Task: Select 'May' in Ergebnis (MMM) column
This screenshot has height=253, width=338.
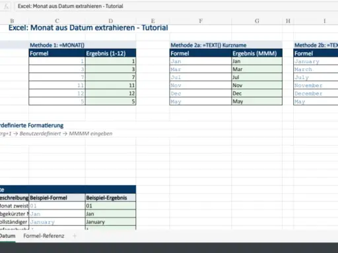Action: point(257,101)
